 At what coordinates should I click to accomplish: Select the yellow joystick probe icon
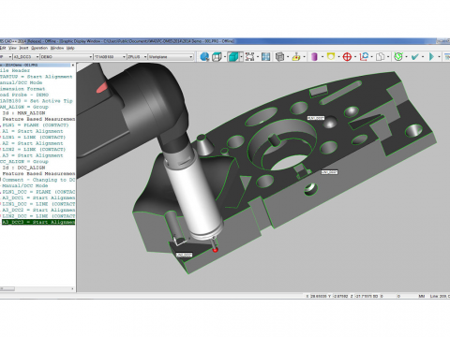[x=296, y=57]
